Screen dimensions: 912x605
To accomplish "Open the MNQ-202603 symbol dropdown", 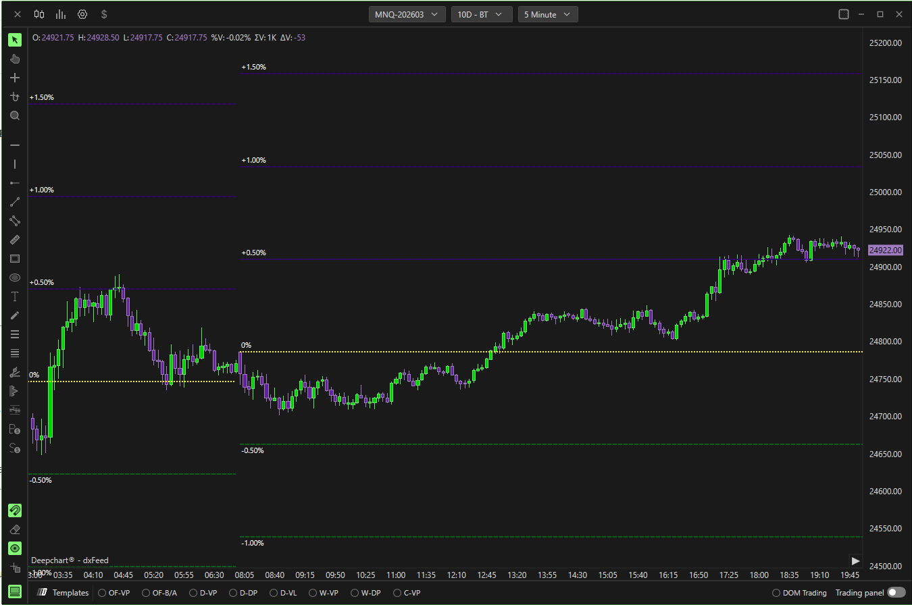I will click(407, 14).
